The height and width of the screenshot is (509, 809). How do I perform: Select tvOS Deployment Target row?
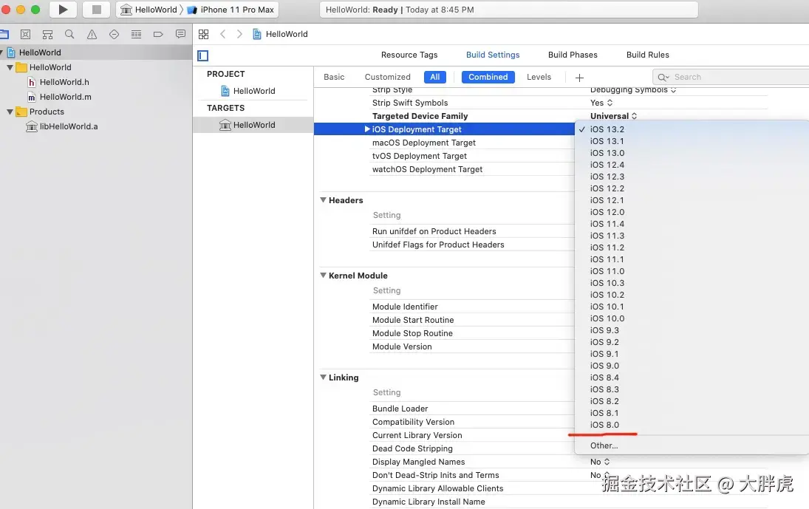point(446,157)
